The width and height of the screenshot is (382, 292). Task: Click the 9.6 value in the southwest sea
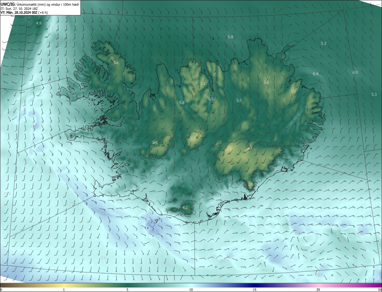[103, 258]
